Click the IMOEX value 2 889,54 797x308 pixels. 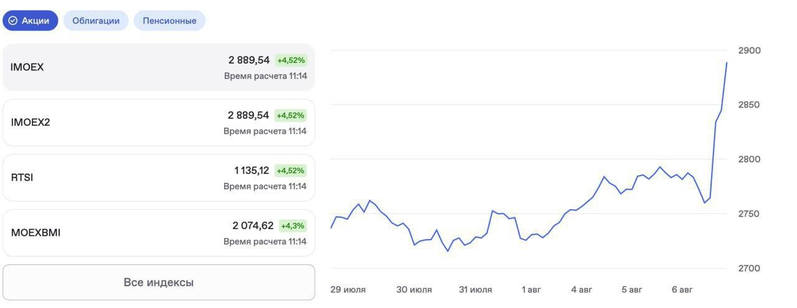pos(249,60)
